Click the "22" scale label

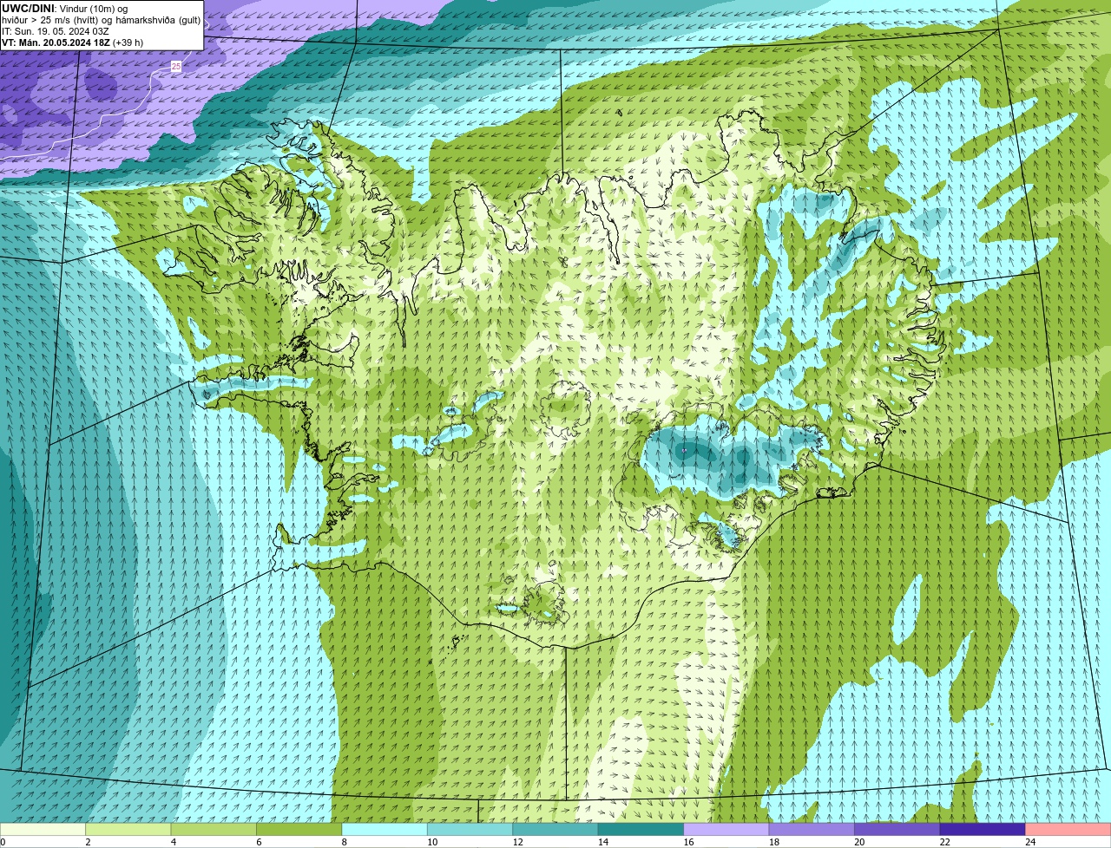[x=945, y=842]
